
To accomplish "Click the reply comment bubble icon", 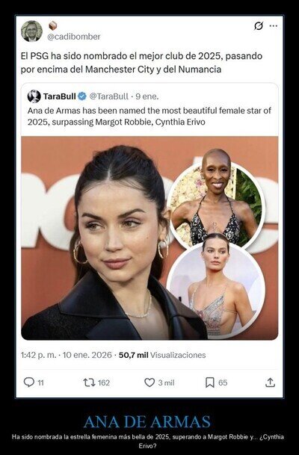I will pyautogui.click(x=28, y=383).
